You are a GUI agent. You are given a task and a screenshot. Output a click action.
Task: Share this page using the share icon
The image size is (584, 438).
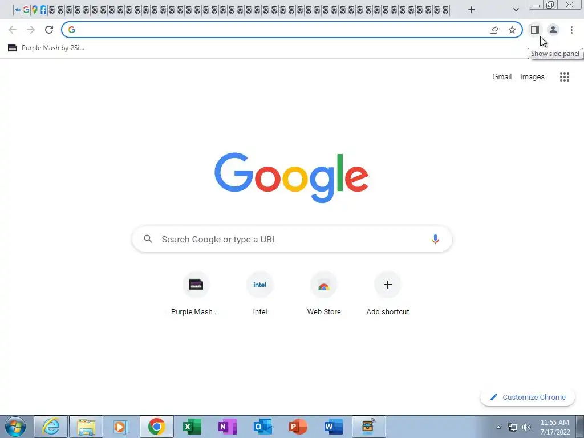click(x=494, y=30)
